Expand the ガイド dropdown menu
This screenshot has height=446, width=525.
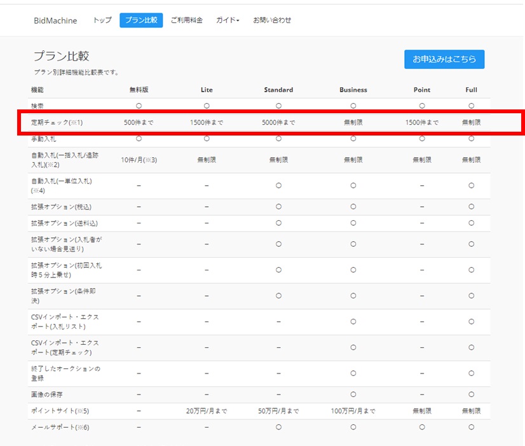point(228,20)
